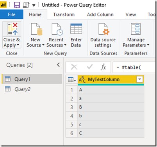Image resolution: width=157 pixels, height=147 pixels.
Task: Click the Close & Apply icon
Action: click(12, 29)
